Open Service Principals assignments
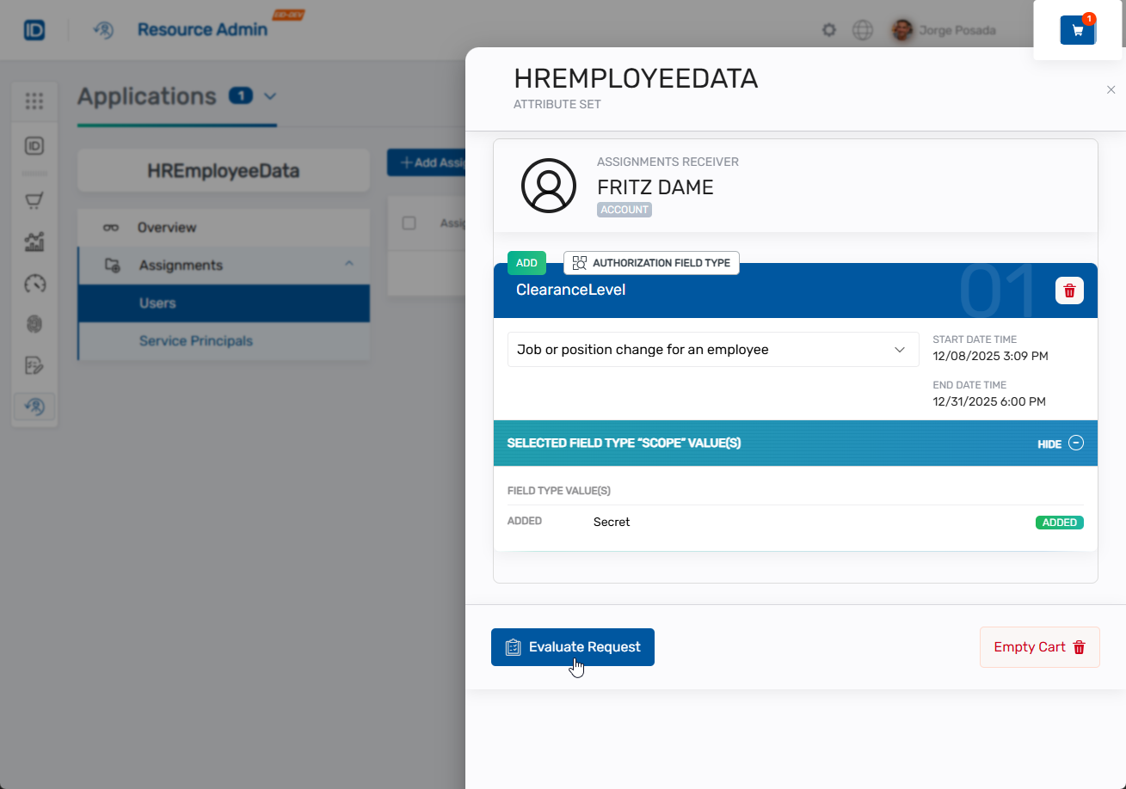The image size is (1126, 789). (196, 341)
